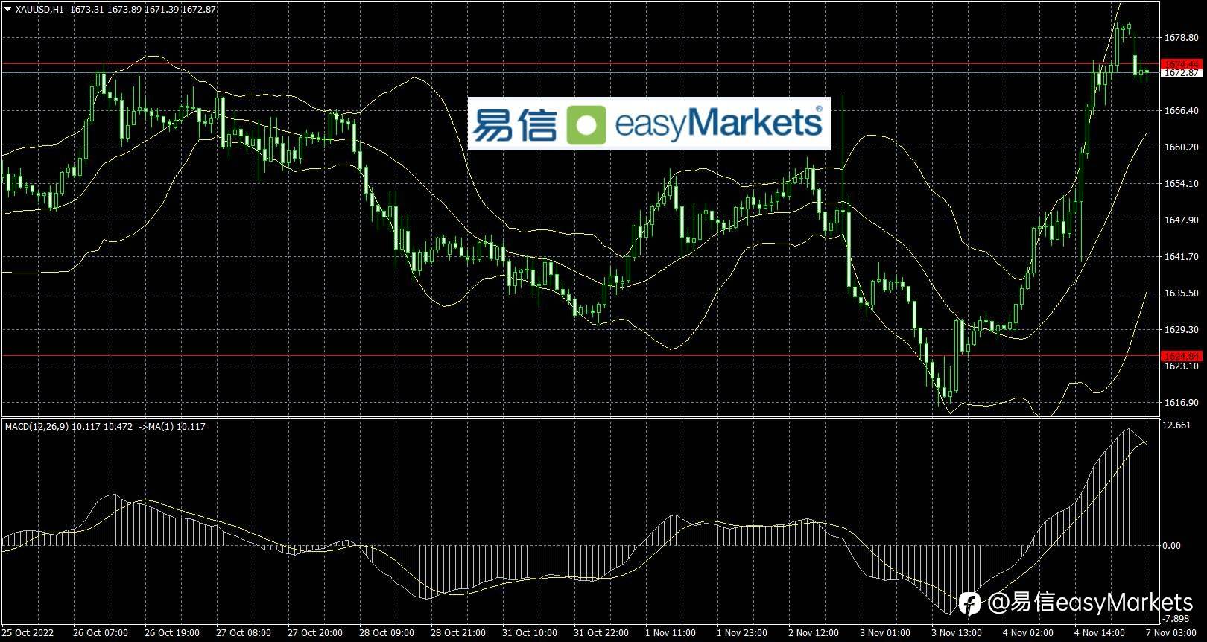Click the 1660.20 price axis label
The width and height of the screenshot is (1207, 642).
click(1181, 147)
